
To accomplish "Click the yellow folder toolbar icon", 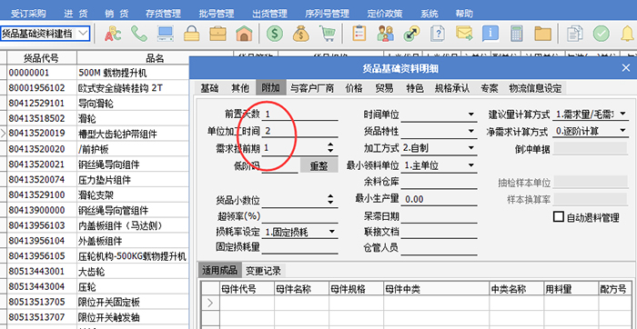I will coord(542,34).
